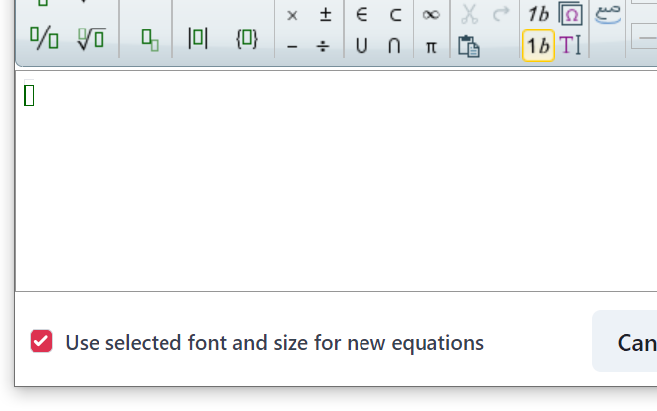657x411 pixels.
Task: Insert the minus sign
Action: 292,46
